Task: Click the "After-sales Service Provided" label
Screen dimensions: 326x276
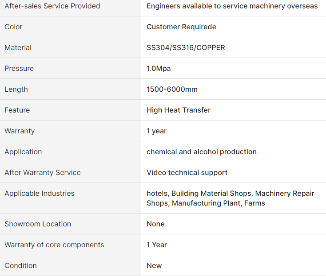Action: point(52,6)
